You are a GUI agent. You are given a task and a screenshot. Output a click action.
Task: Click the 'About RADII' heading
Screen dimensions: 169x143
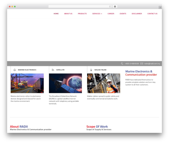coord(19,126)
